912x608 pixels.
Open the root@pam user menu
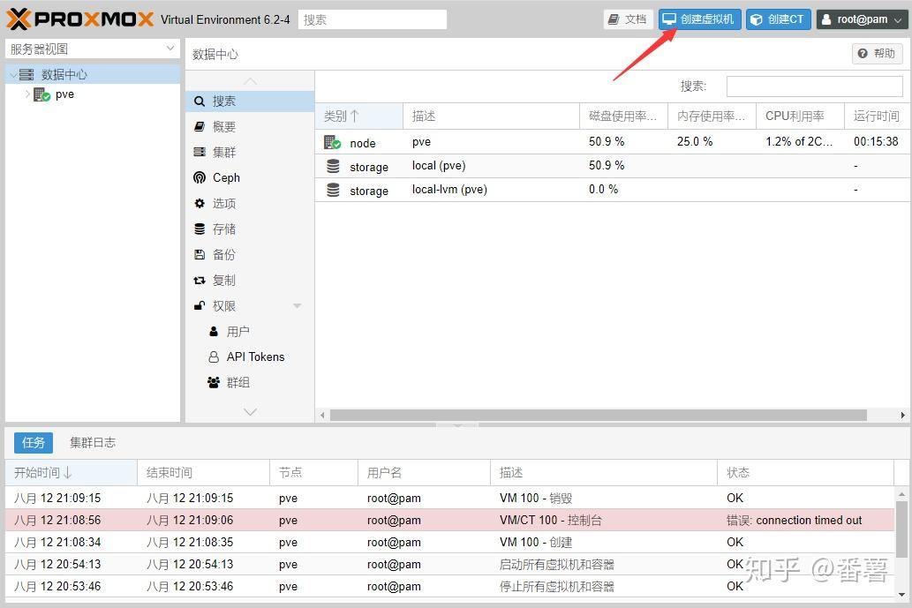tap(862, 19)
